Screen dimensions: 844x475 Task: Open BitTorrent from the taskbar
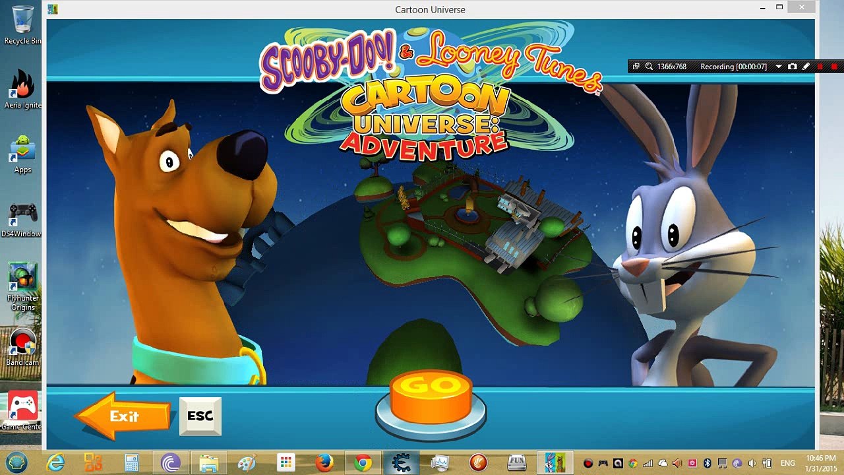[x=170, y=462]
